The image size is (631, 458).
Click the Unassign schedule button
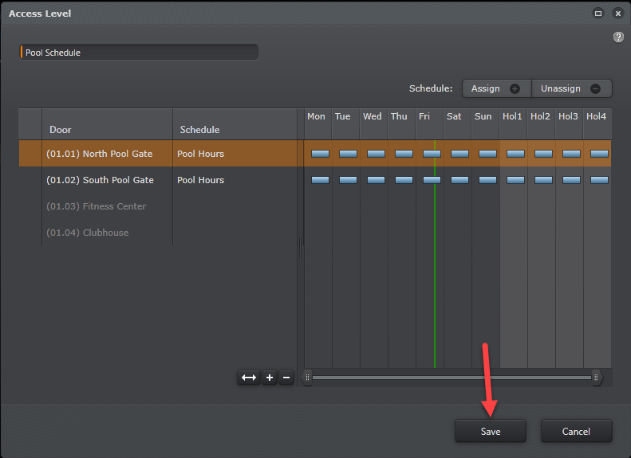(x=571, y=88)
